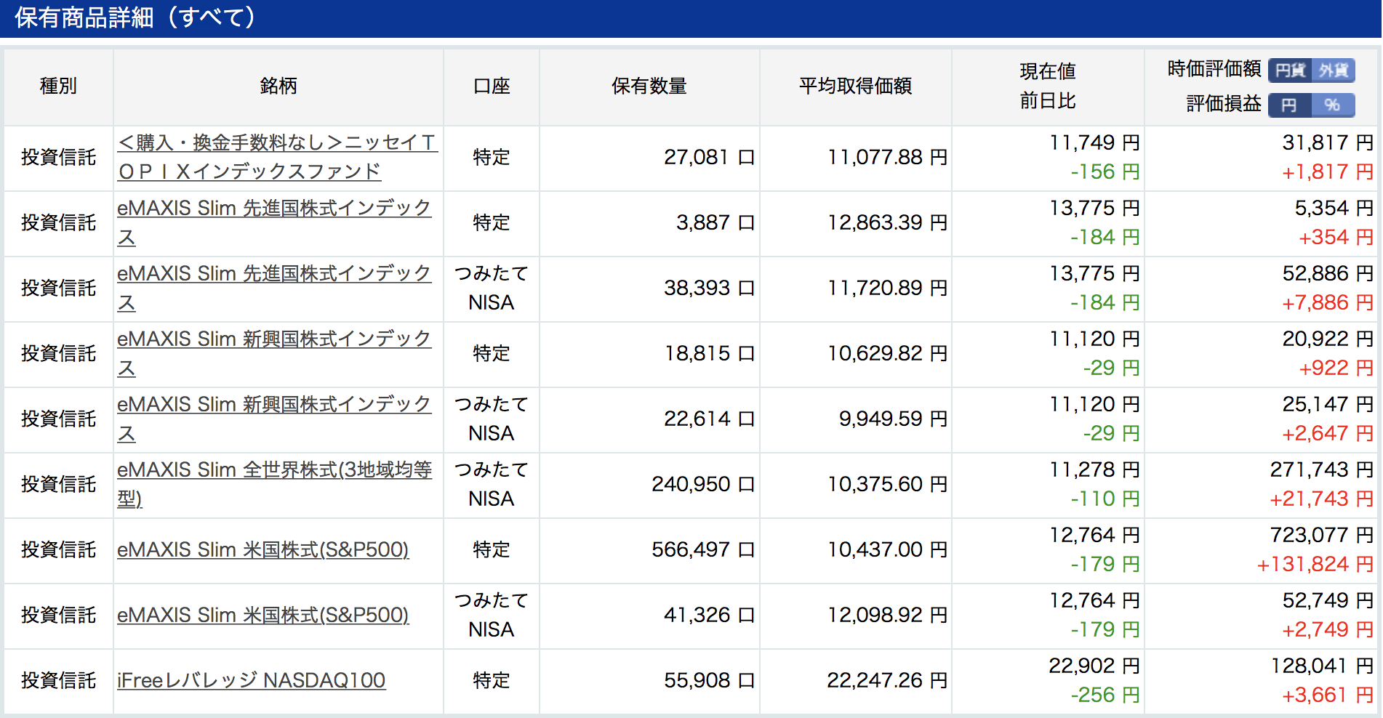Open ニッセイTOPIXインデックスファンド link
The height and width of the screenshot is (718, 1383).
[x=277, y=157]
